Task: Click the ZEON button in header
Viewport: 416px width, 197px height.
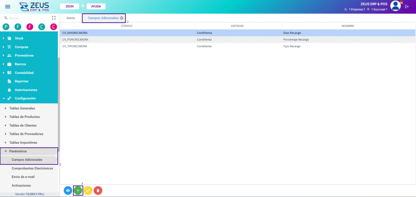Action: pos(69,6)
